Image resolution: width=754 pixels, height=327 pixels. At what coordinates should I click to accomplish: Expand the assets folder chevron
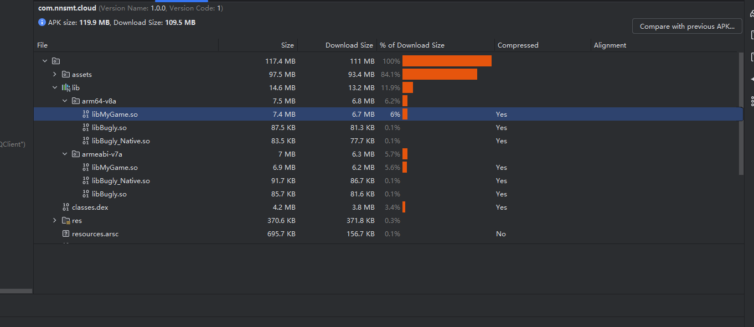click(x=55, y=74)
